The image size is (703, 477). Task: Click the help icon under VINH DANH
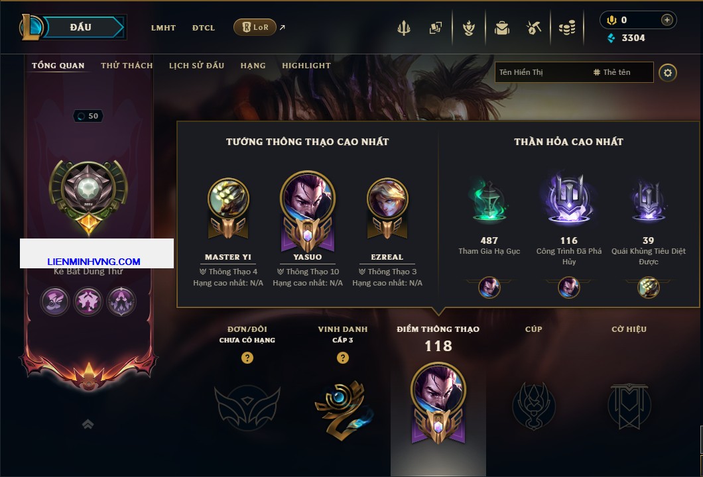[x=342, y=357]
